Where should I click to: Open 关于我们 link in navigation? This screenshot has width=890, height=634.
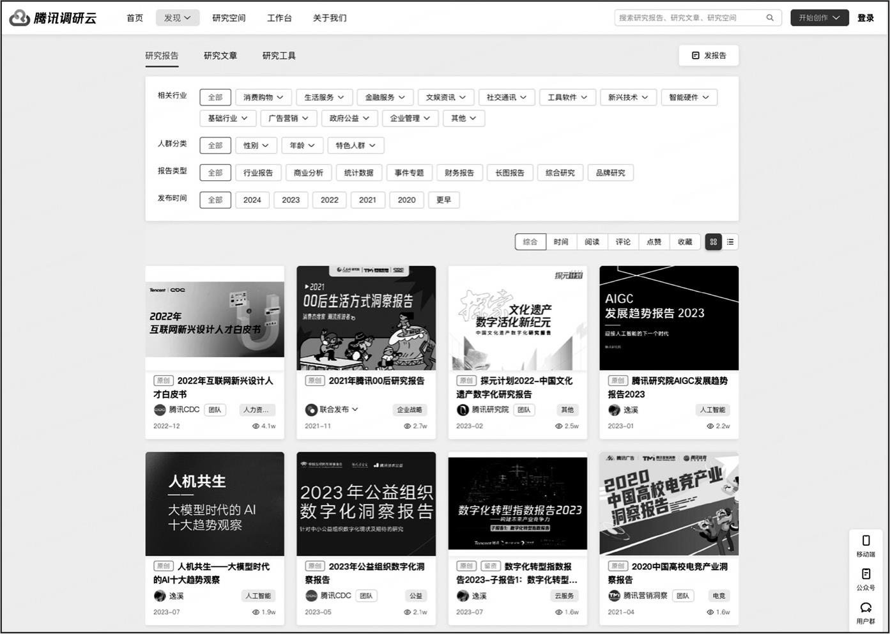(x=330, y=18)
